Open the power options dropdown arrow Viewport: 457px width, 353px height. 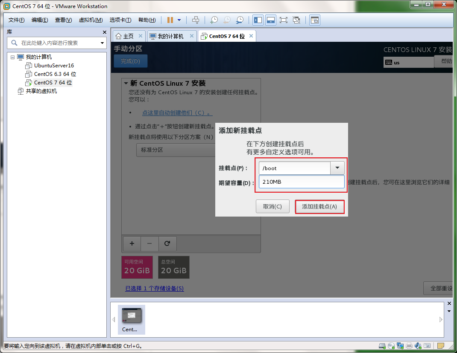coord(179,20)
